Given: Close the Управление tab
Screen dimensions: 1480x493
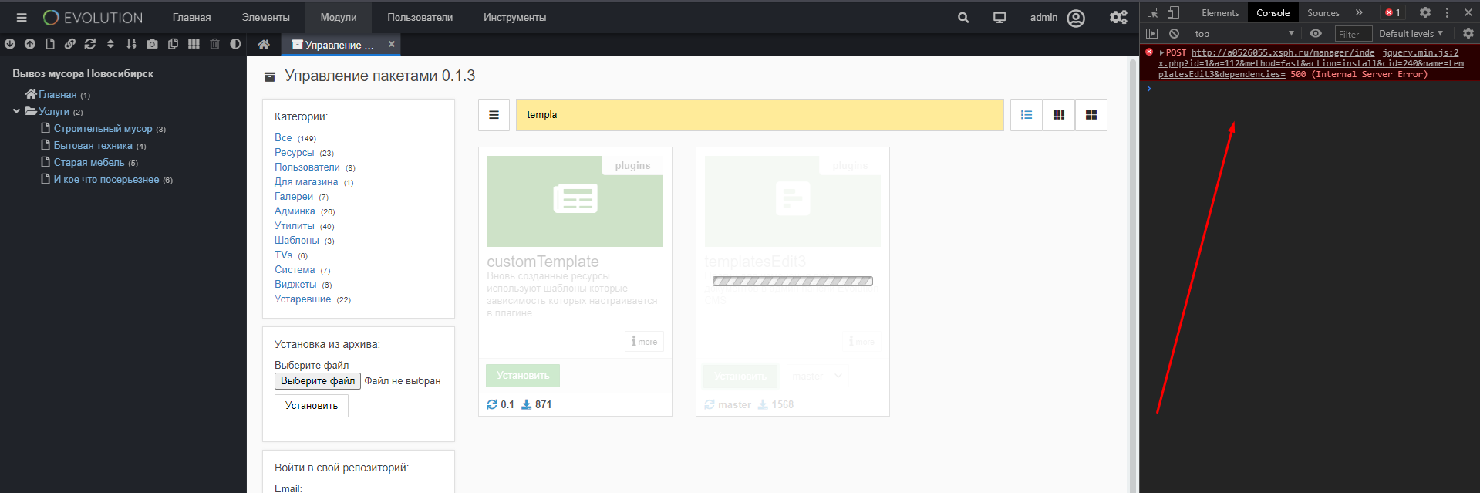Looking at the screenshot, I should pyautogui.click(x=392, y=44).
